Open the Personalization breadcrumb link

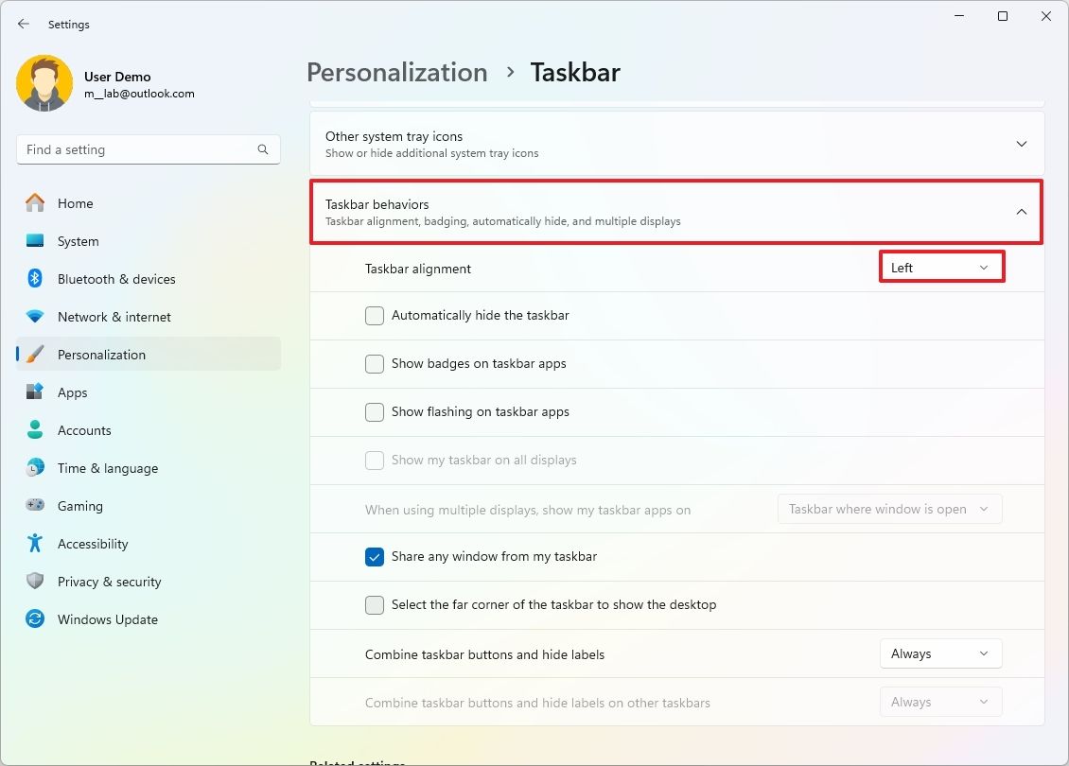pos(396,72)
